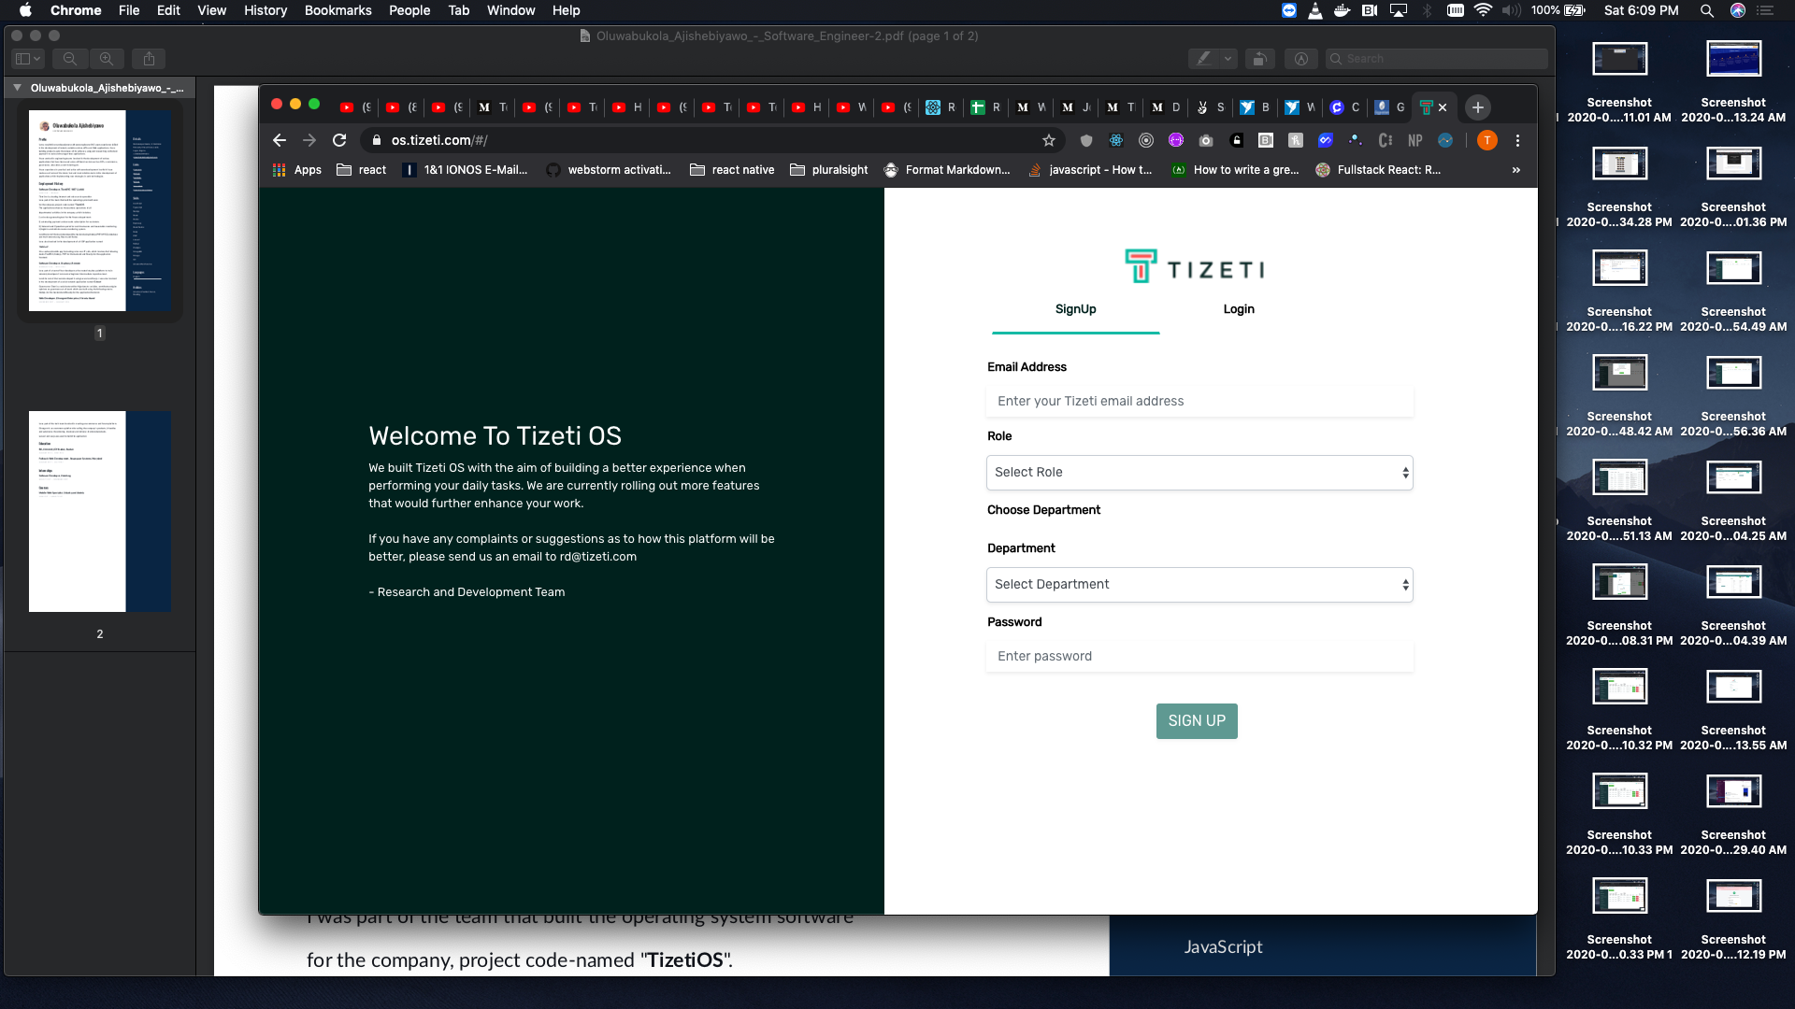Open the React Developer Tools extension
This screenshot has width=1795, height=1009.
pyautogui.click(x=1116, y=140)
